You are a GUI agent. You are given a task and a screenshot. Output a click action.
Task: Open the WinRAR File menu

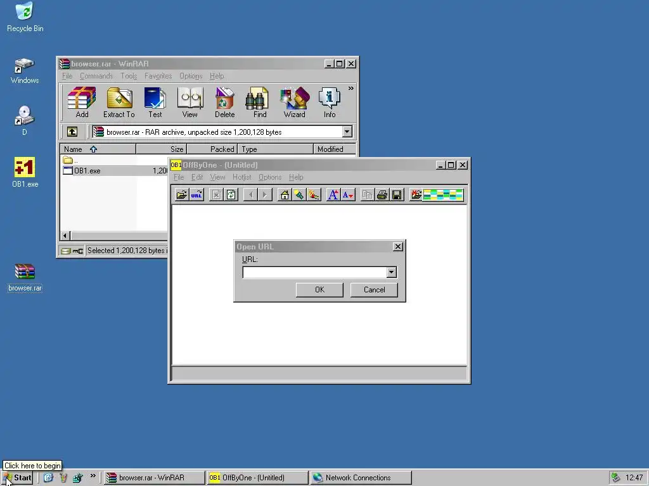click(x=67, y=76)
